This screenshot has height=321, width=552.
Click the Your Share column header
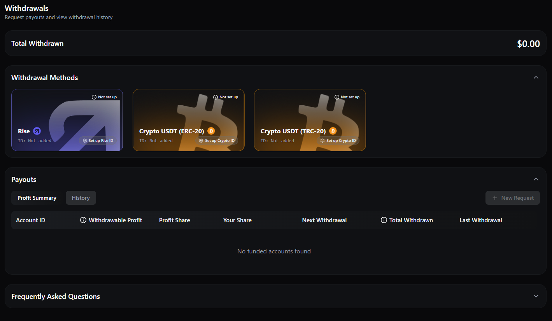237,220
